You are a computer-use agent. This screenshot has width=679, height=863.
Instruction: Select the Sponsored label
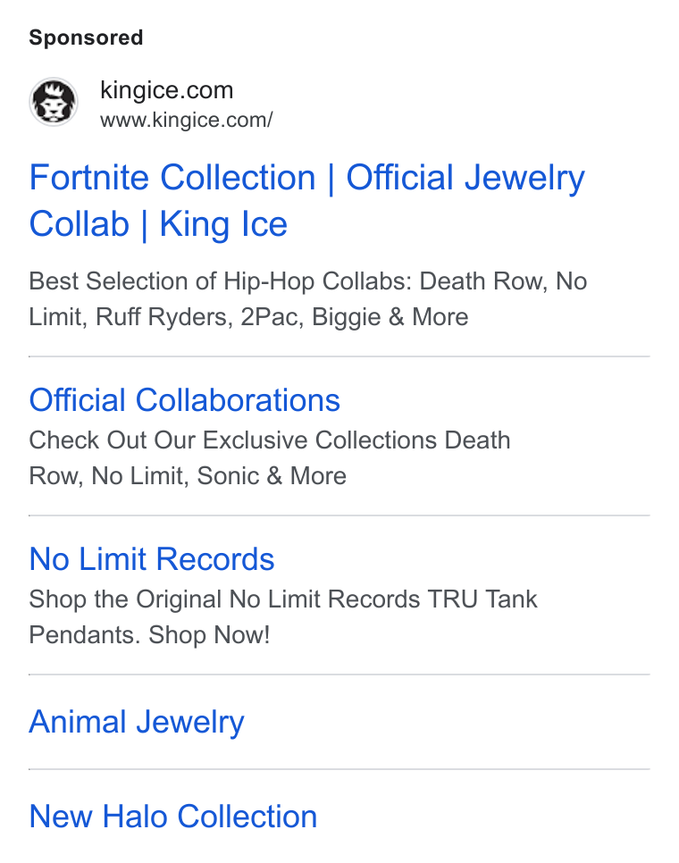pyautogui.click(x=86, y=38)
